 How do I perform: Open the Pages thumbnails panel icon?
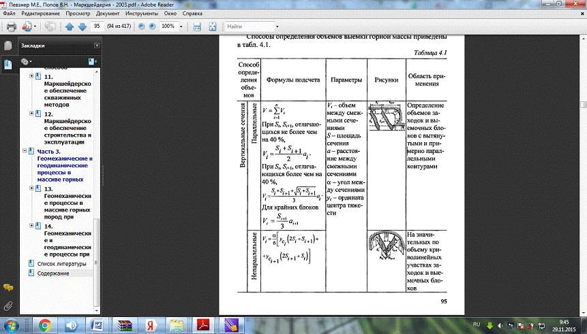pos(7,46)
